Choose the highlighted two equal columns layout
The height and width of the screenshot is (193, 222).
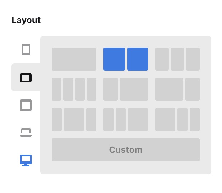pos(126,59)
